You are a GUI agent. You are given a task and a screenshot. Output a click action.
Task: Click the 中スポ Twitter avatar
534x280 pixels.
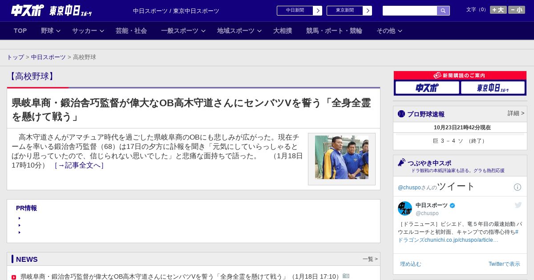pos(405,208)
